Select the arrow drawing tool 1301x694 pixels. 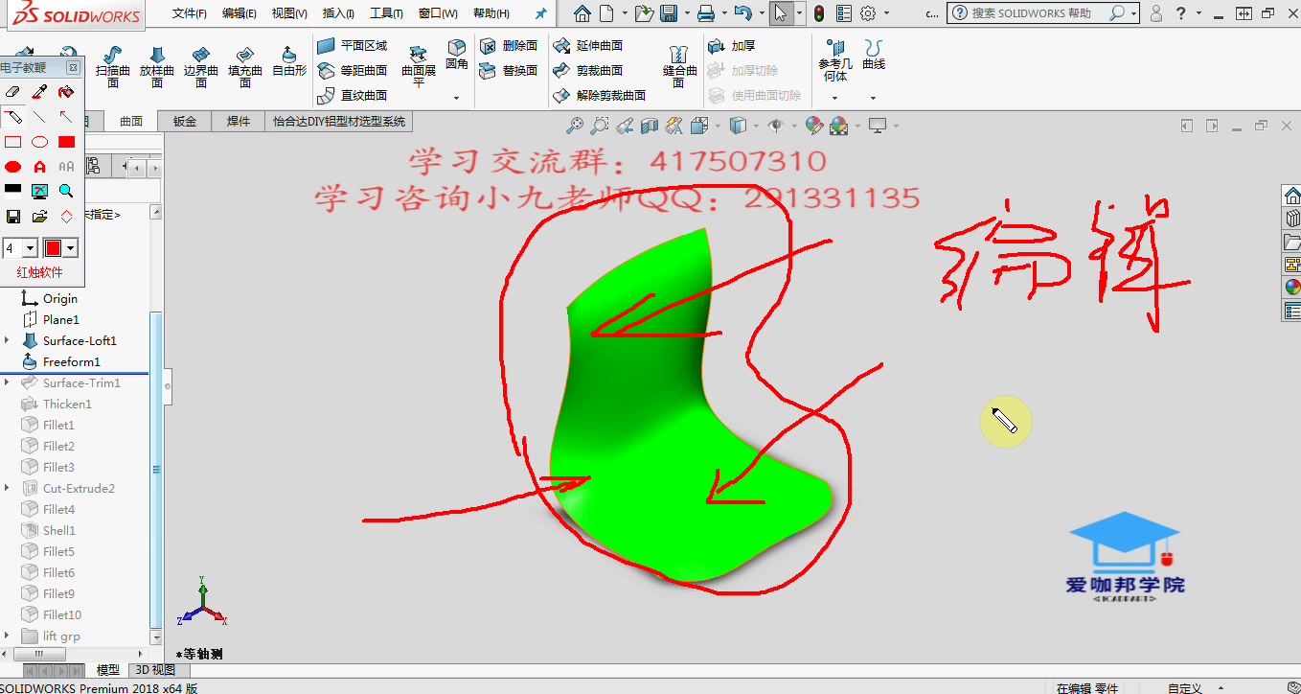(66, 117)
